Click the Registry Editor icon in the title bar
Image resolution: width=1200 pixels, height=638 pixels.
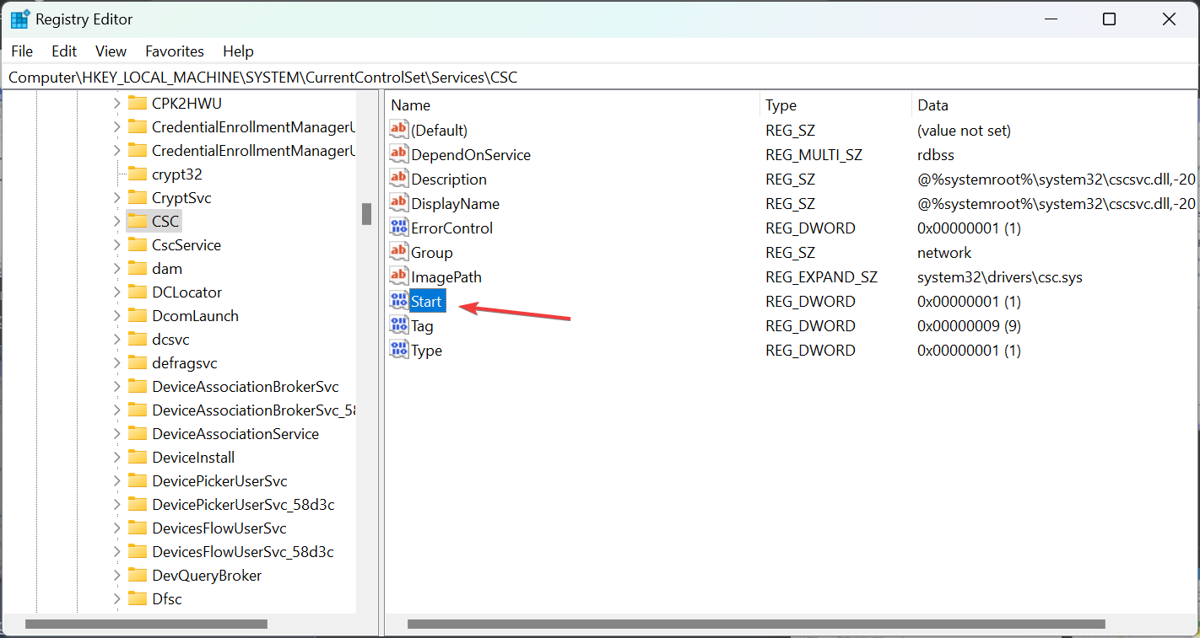pos(20,19)
